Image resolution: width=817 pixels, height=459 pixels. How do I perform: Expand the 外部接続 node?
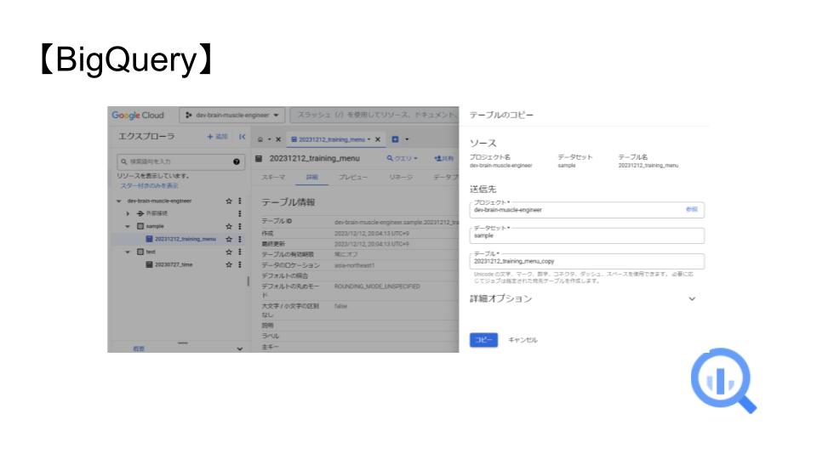pyautogui.click(x=128, y=213)
